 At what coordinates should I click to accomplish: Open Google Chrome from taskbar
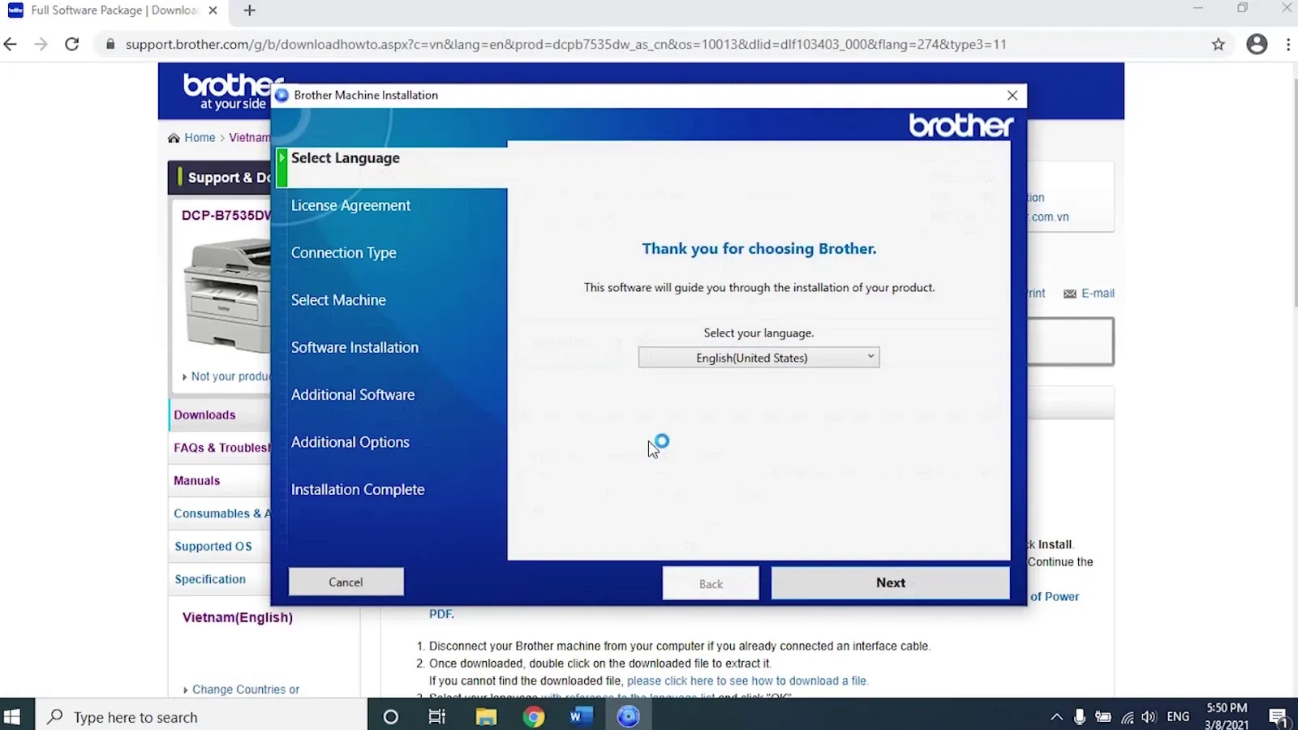(x=533, y=717)
